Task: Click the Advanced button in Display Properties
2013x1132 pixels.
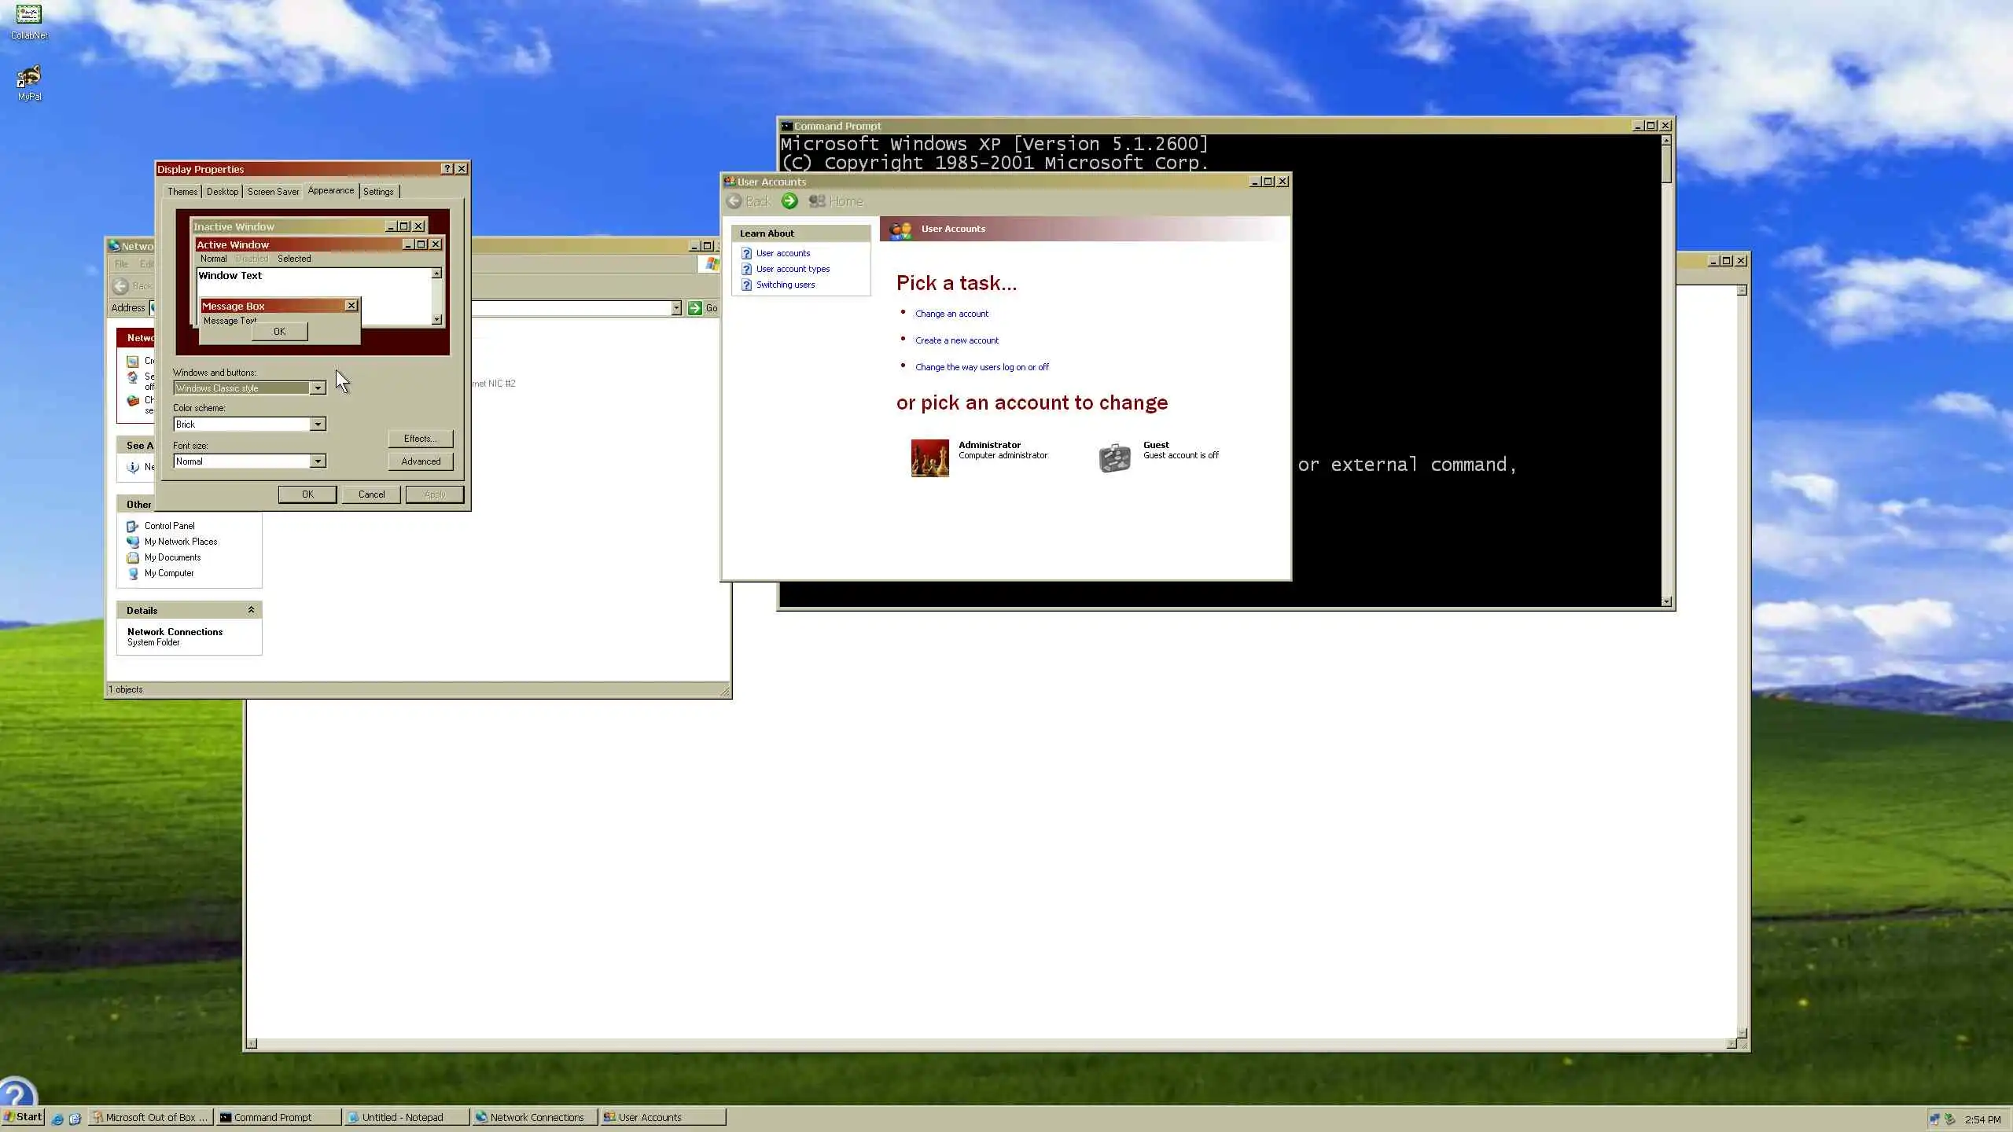Action: pyautogui.click(x=421, y=461)
